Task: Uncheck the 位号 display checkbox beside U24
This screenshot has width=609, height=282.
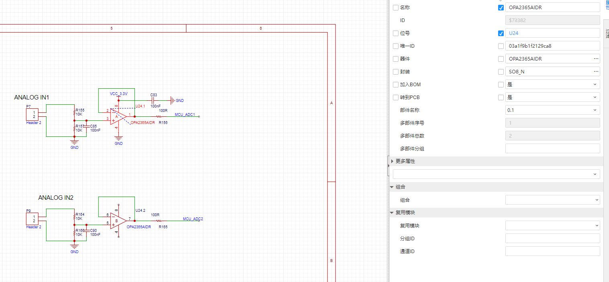Action: pos(501,33)
